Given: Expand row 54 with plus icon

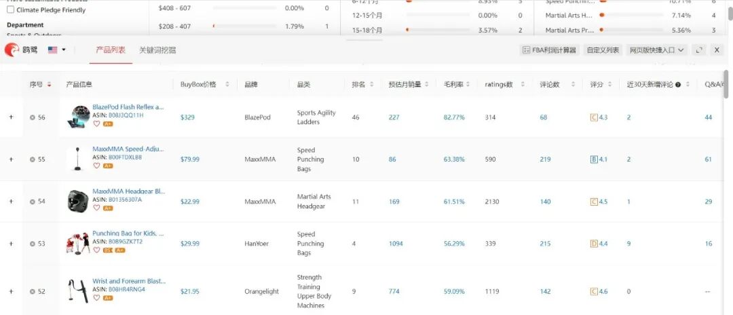Looking at the screenshot, I should tap(12, 202).
